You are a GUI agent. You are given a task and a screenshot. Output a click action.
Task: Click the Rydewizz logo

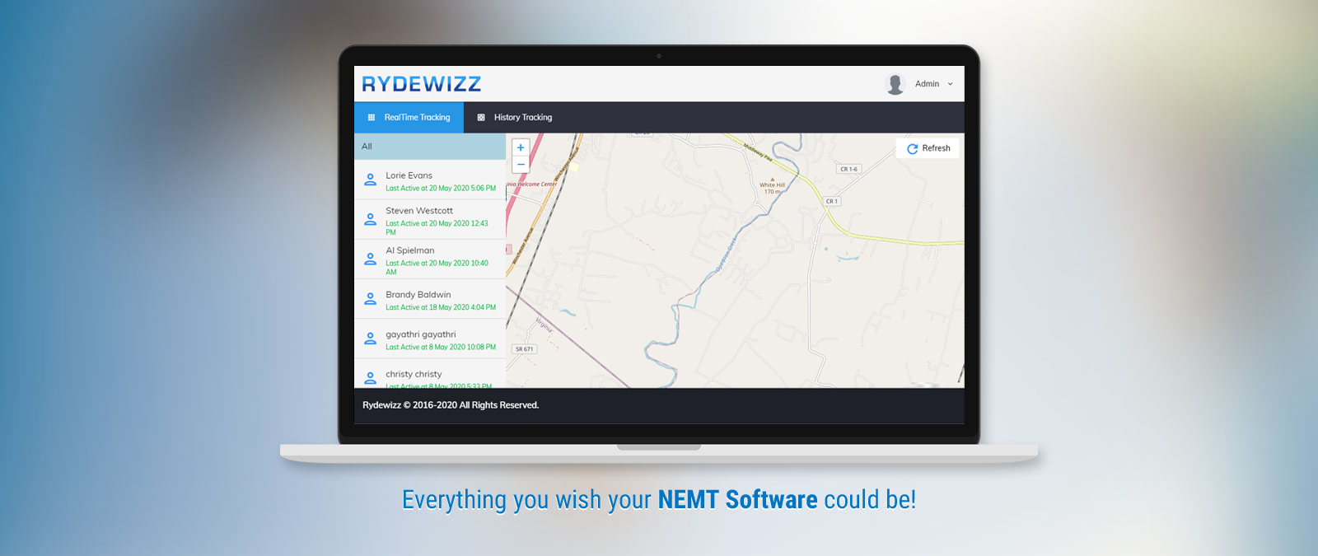421,84
